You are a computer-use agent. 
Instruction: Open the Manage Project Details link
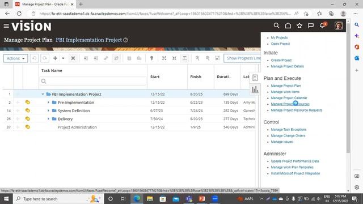click(x=288, y=66)
